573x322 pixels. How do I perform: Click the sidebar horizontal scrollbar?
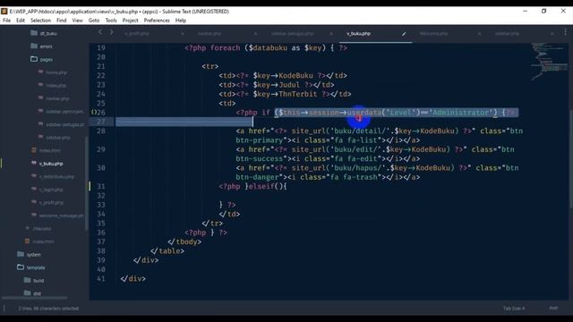34,298
